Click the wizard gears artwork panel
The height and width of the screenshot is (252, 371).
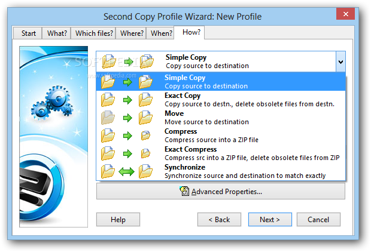pos(53,137)
